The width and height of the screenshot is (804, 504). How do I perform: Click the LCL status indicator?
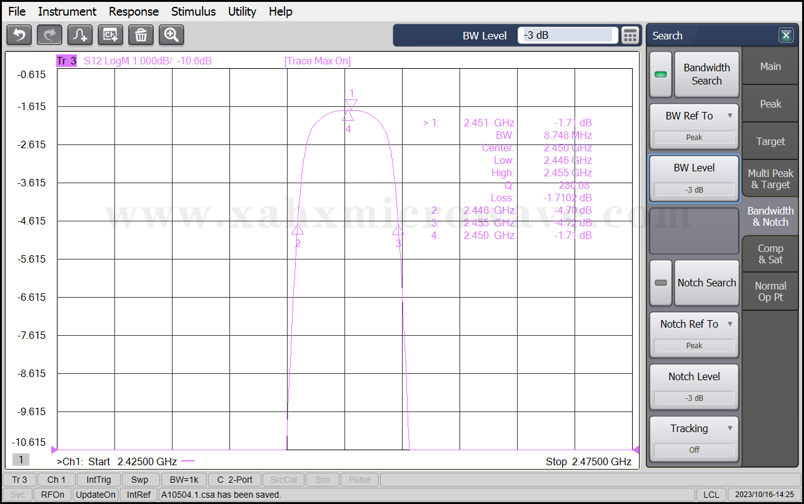711,495
